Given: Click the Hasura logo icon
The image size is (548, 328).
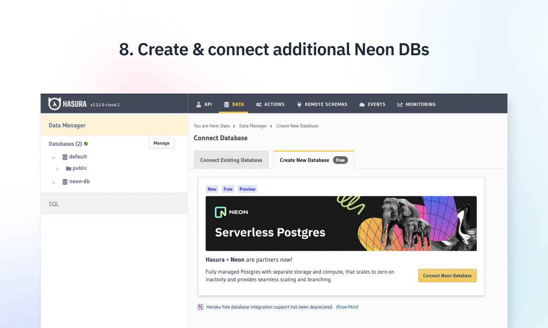Looking at the screenshot, I should click(x=54, y=104).
